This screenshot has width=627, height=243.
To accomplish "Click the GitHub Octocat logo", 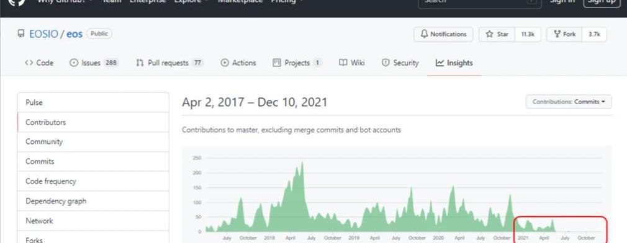I will point(17,2).
